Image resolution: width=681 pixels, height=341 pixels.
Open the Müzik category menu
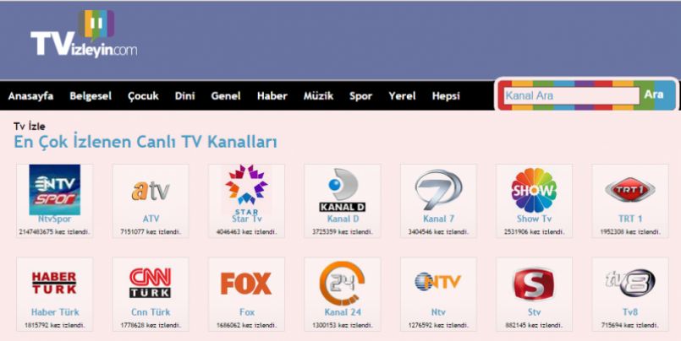(x=318, y=95)
